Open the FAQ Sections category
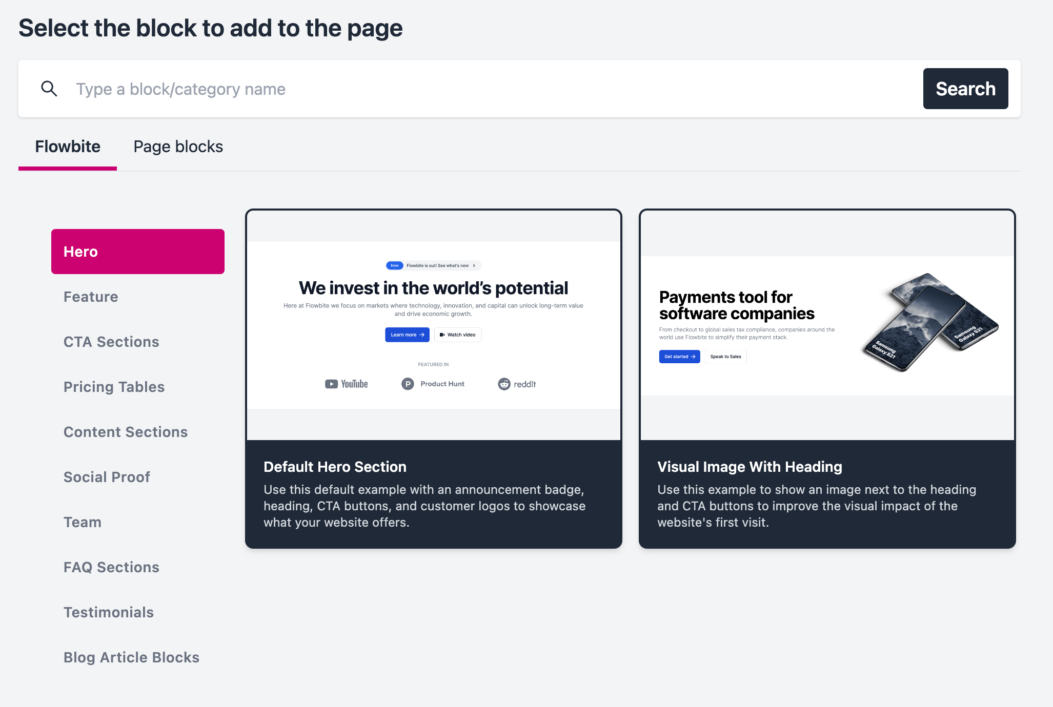The height and width of the screenshot is (707, 1053). click(x=138, y=567)
